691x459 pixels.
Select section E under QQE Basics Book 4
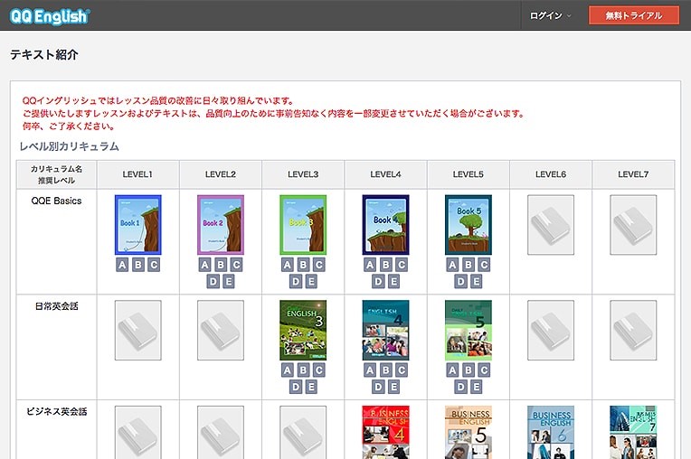pos(393,282)
